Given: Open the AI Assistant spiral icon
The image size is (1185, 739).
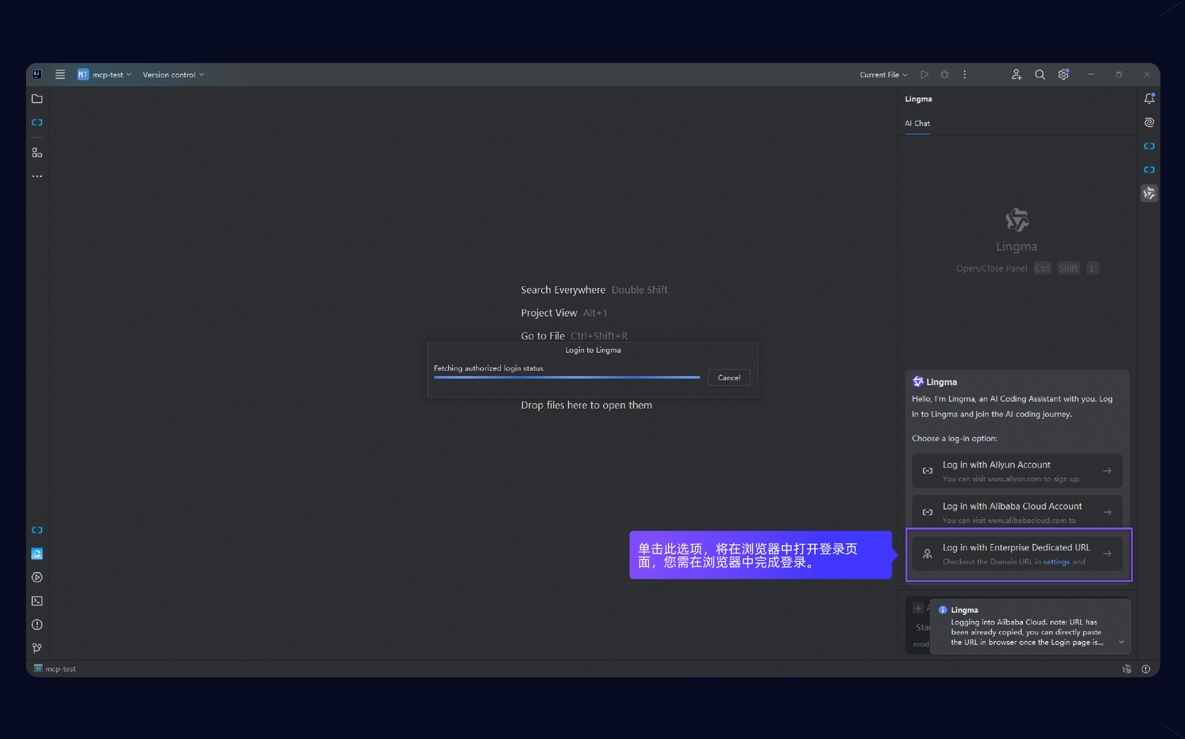Looking at the screenshot, I should coord(1149,122).
